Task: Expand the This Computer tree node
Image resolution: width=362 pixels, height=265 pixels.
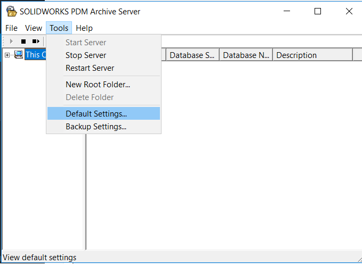Action: [7, 54]
